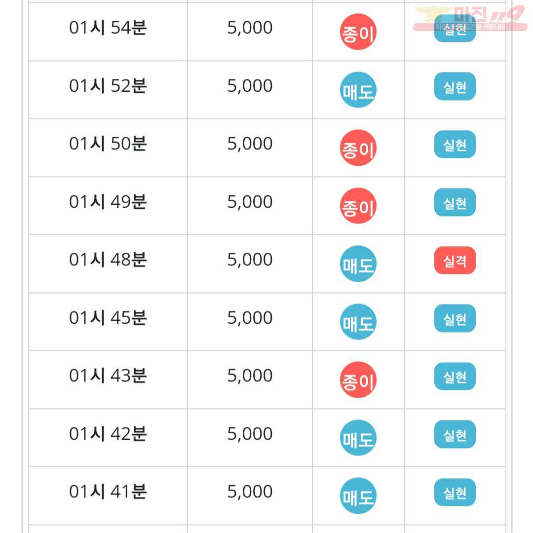This screenshot has height=533, width=533.
Task: Click the 실현 button in the 01시 52분 row
Action: point(455,86)
